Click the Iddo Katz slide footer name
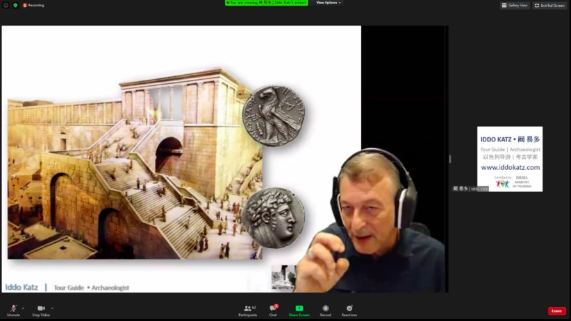 [22, 287]
